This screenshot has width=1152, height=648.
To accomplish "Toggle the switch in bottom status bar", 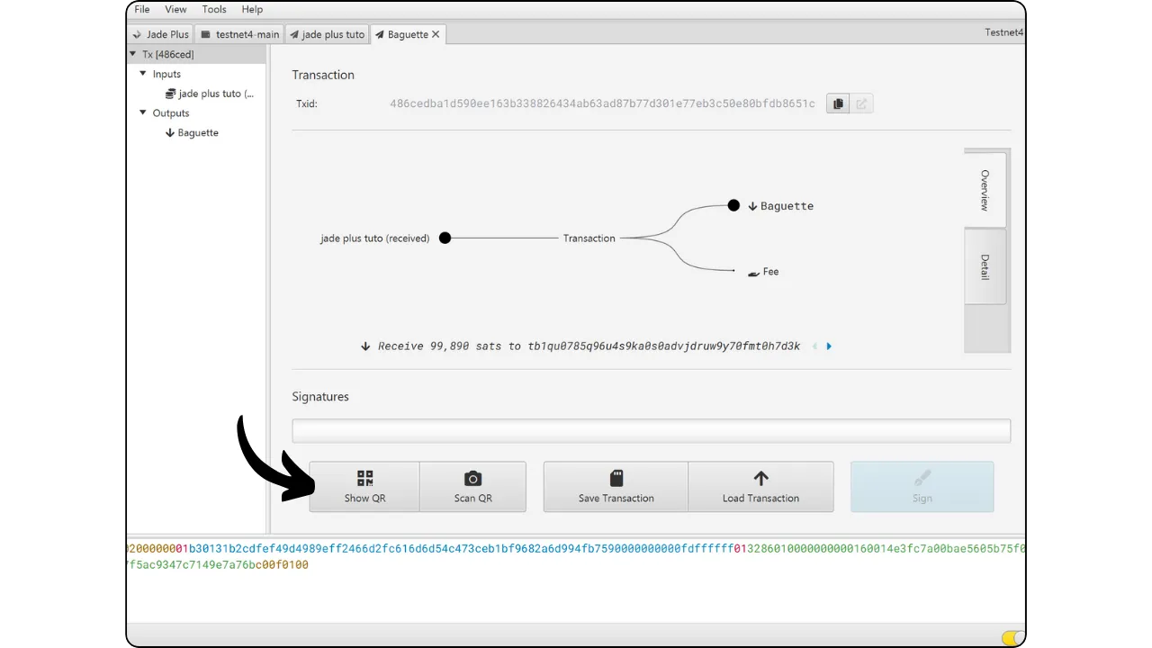I will [x=1012, y=638].
